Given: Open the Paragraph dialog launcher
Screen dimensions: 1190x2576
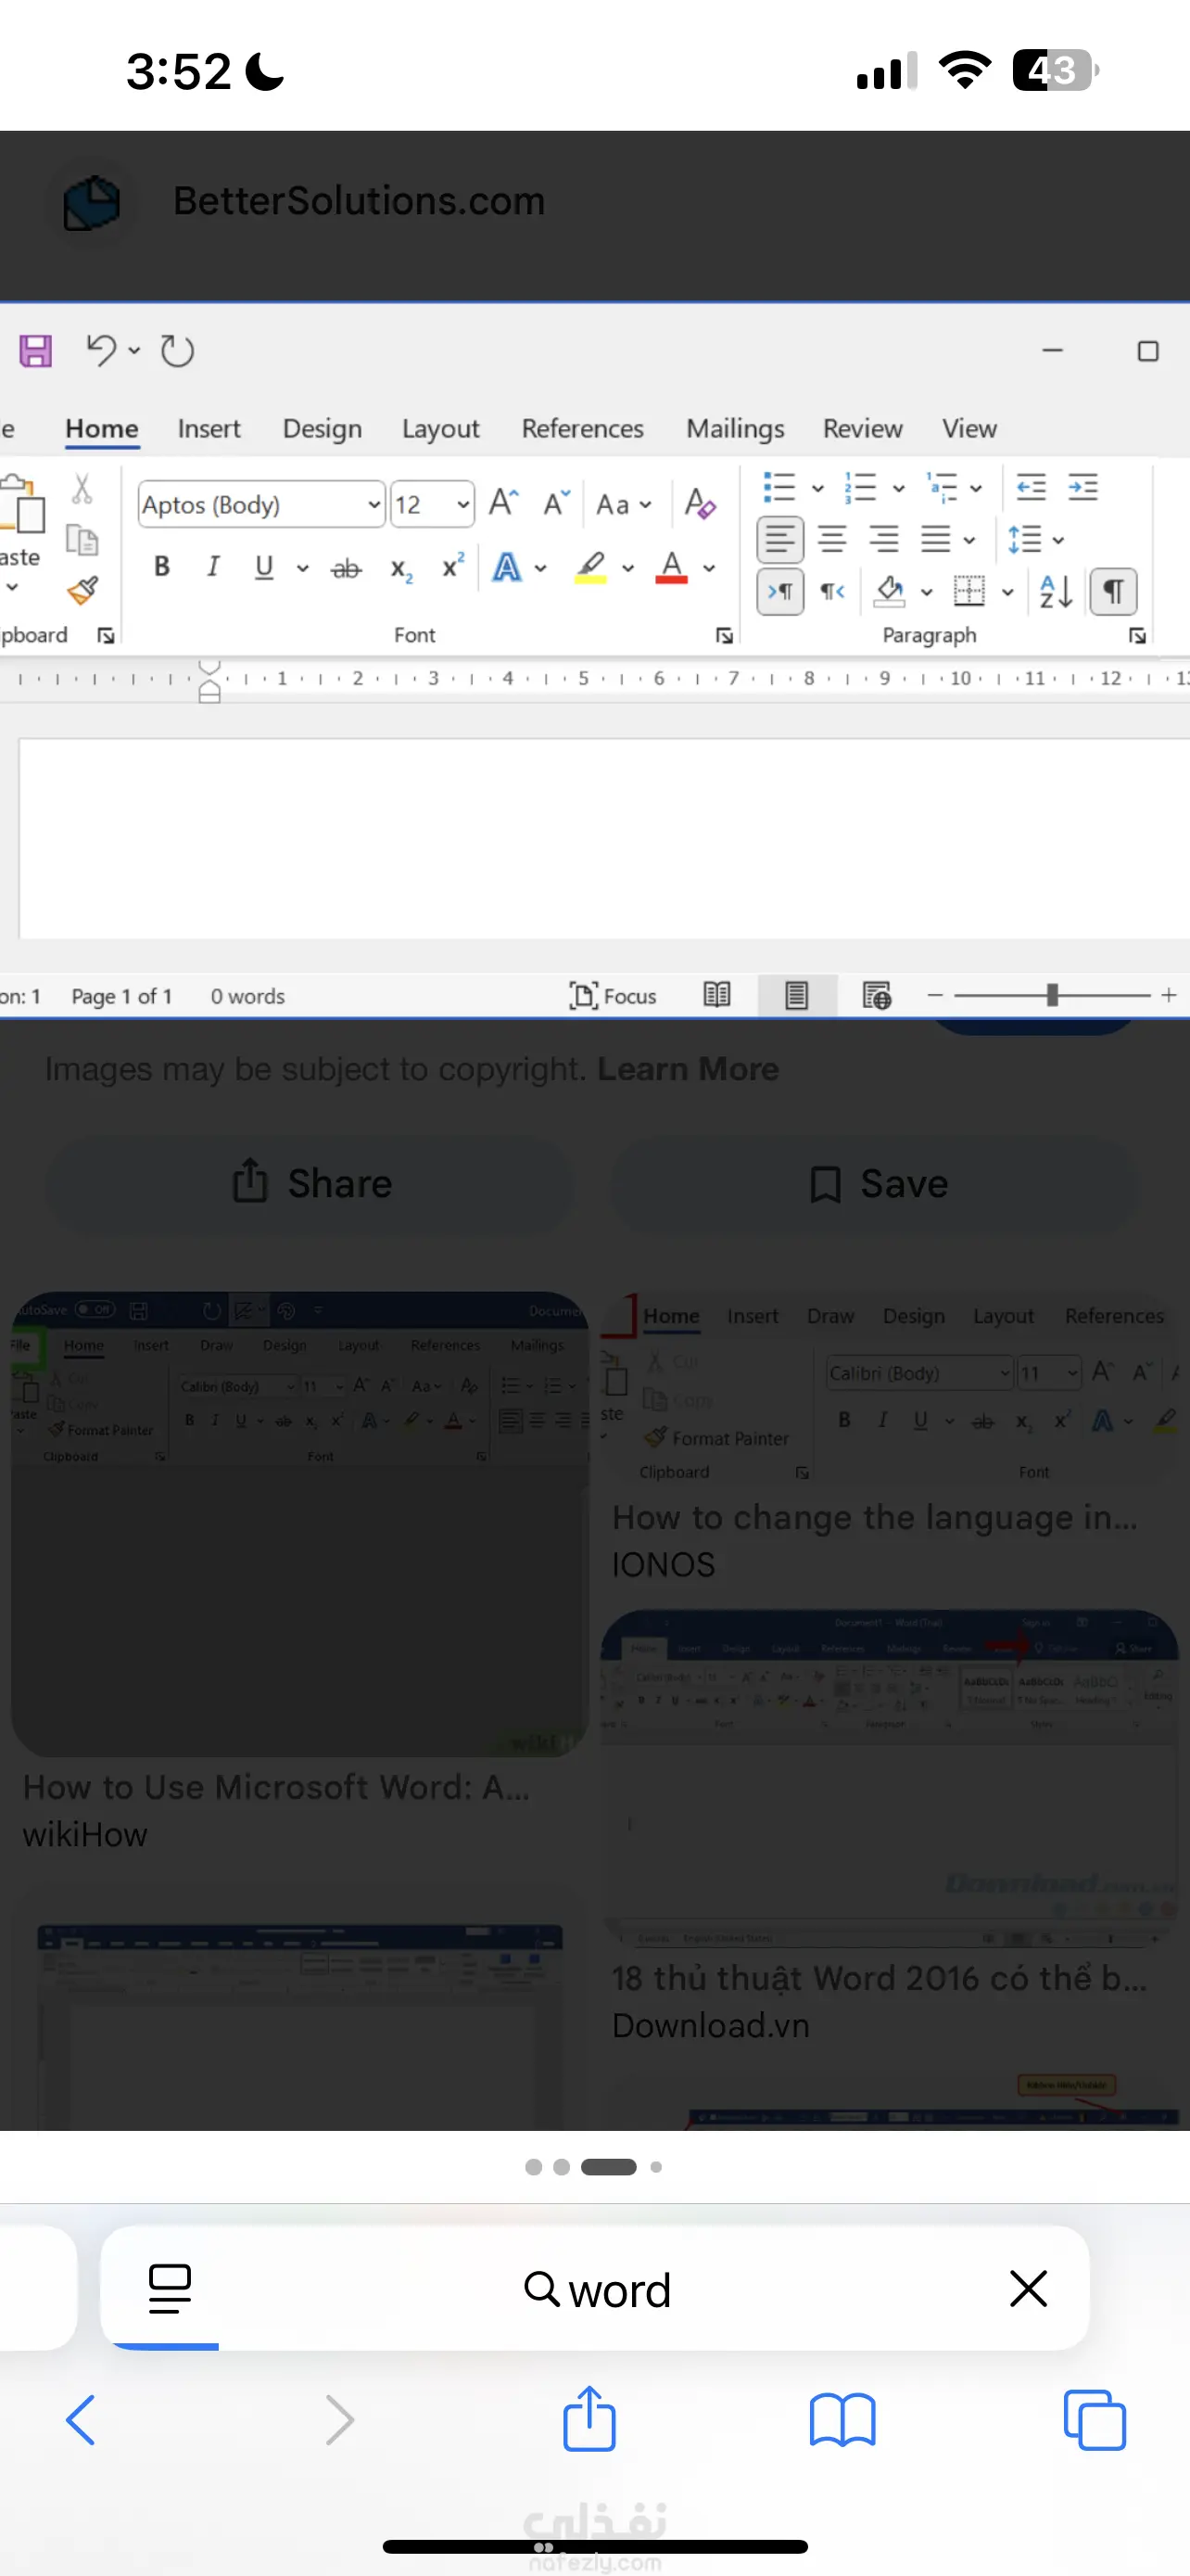Looking at the screenshot, I should point(1137,636).
